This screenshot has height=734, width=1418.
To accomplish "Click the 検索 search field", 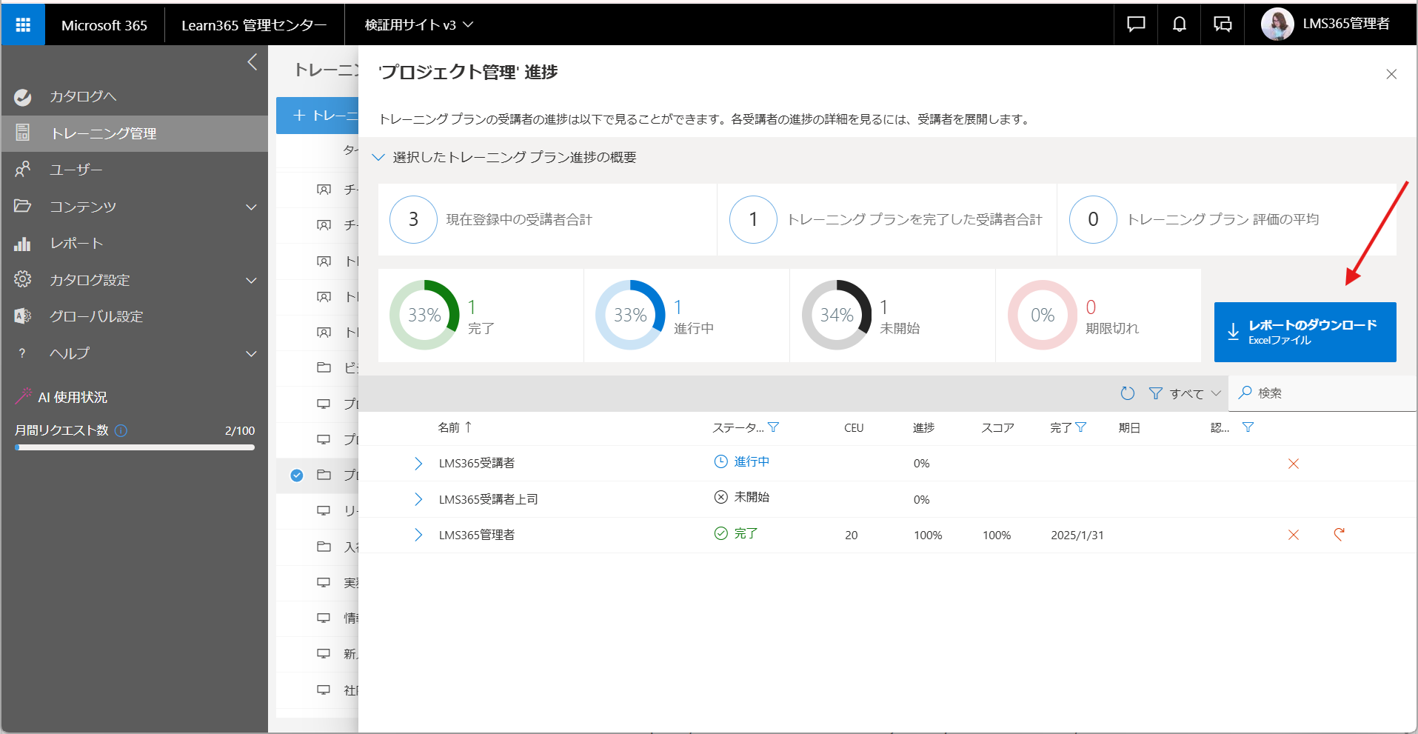I will click(1322, 393).
